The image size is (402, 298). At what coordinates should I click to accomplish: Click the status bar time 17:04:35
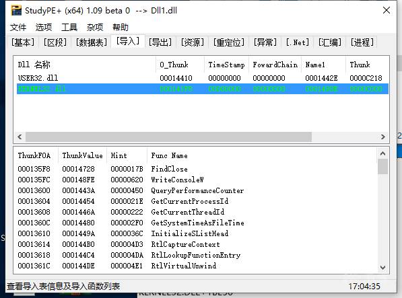click(364, 286)
